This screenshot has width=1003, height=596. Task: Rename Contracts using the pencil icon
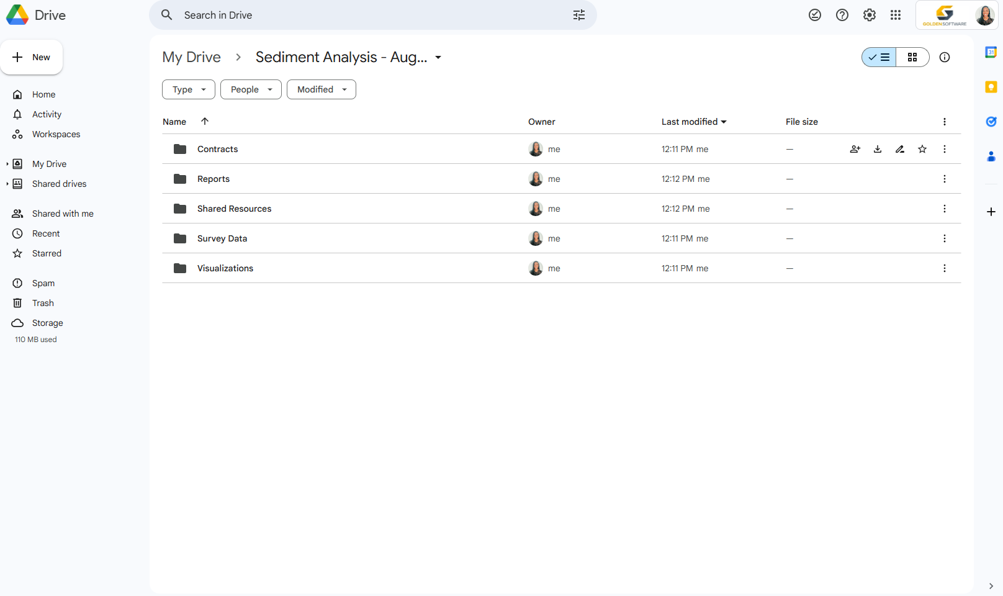tap(899, 149)
